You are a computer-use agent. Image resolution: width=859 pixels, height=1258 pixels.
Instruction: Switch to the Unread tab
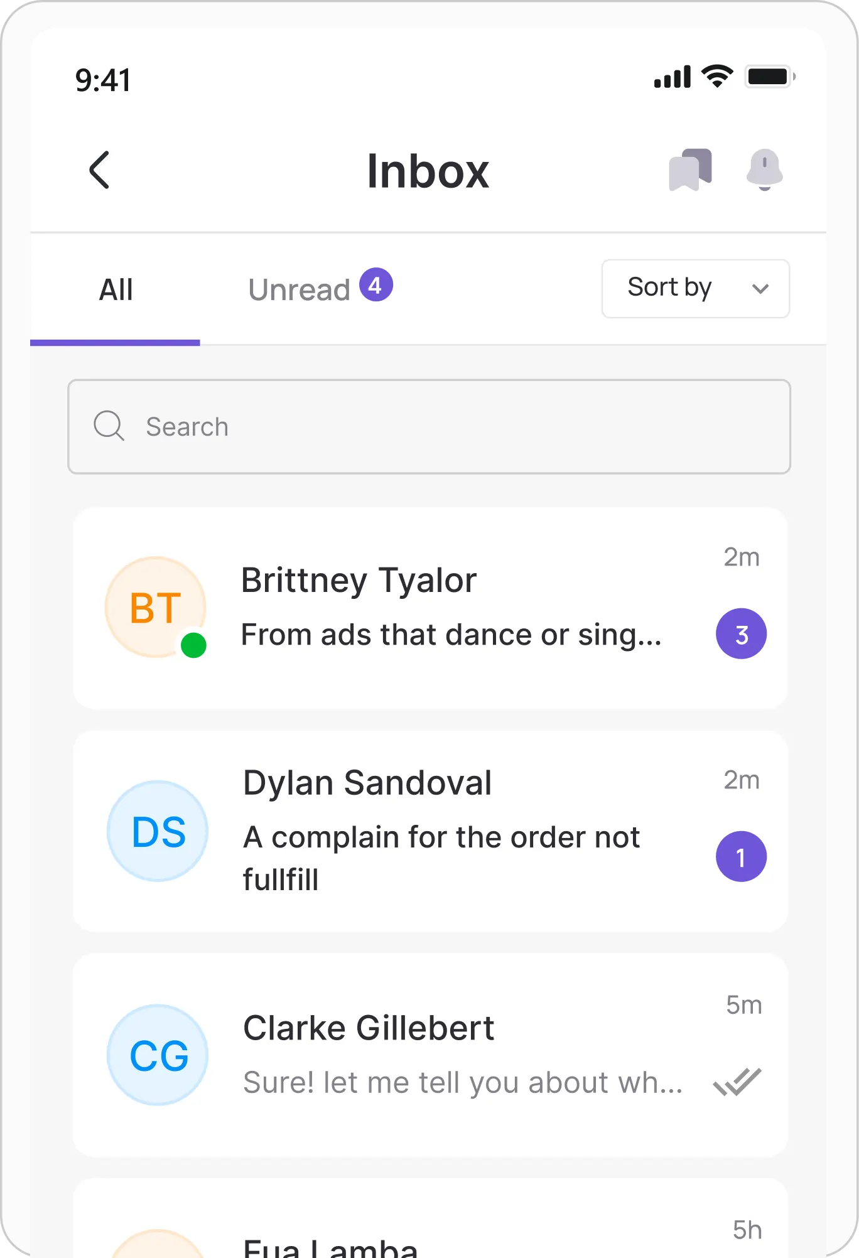pos(300,290)
